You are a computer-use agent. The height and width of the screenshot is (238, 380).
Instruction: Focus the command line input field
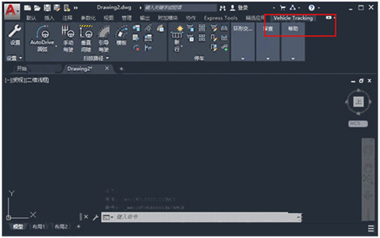(201, 217)
